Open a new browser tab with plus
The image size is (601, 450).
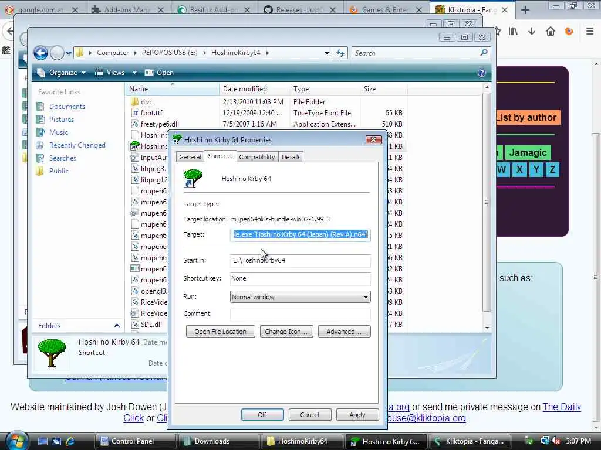point(525,11)
